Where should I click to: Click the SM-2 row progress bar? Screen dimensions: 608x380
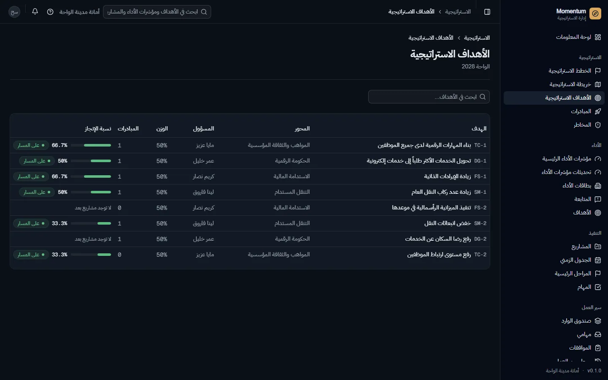click(91, 223)
